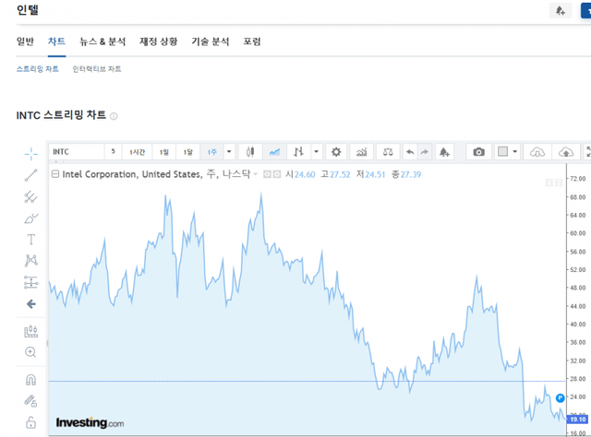Pick the text annotation tool

30,239
